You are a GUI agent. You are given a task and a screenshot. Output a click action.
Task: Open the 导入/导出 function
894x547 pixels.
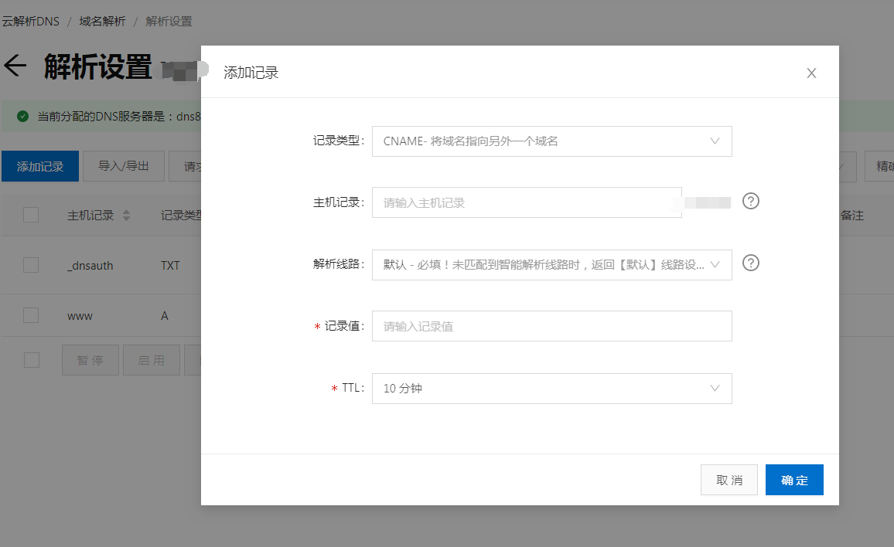tap(123, 166)
